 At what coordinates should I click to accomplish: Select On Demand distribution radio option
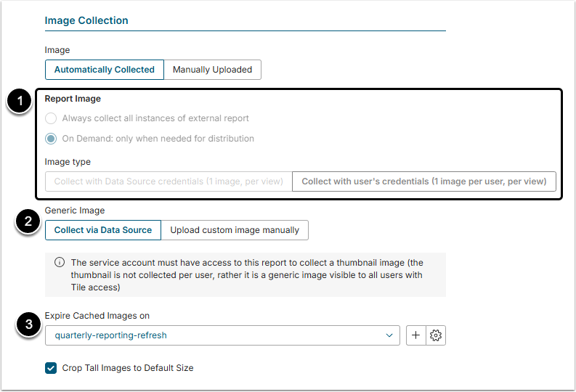(51, 138)
